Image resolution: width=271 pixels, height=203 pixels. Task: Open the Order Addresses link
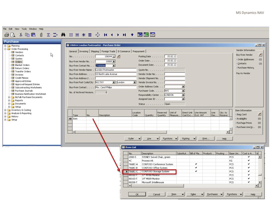246,59
